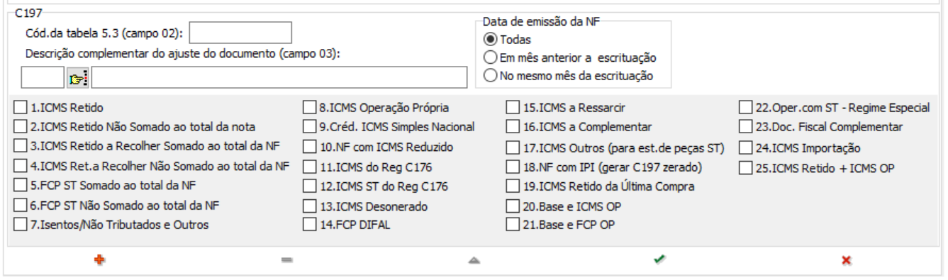
Task: Focus the Cód.da tabela 5.3 field
Action: pos(240,33)
